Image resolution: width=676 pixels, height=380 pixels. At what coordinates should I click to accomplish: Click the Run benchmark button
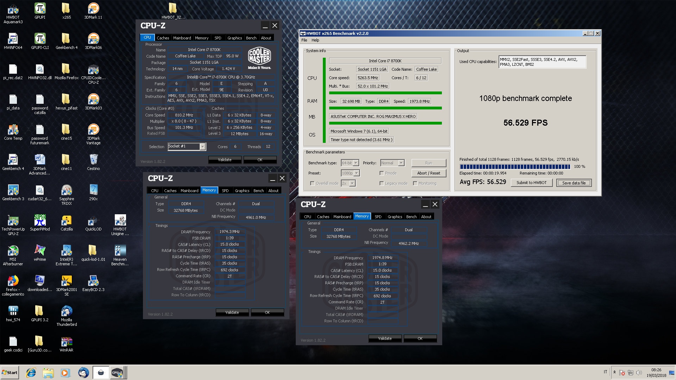coord(428,163)
